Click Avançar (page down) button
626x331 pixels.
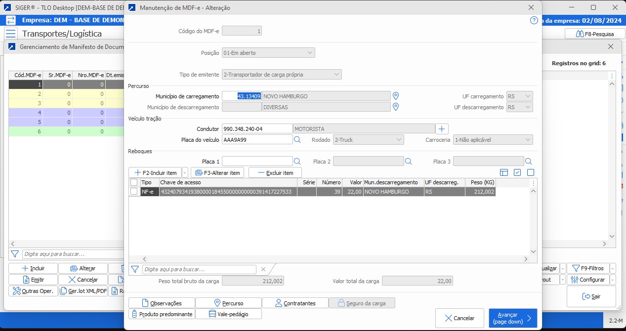(x=512, y=318)
